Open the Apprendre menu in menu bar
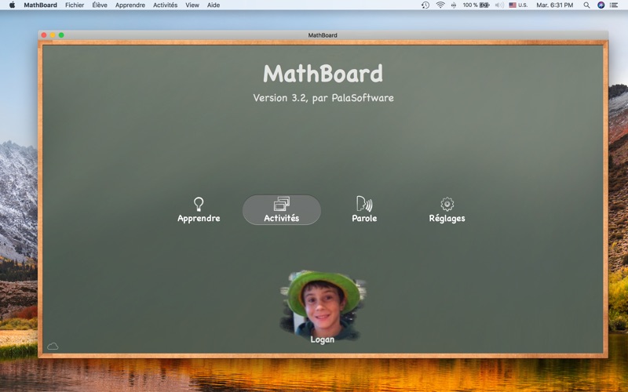Viewport: 628px width, 392px height. [130, 5]
